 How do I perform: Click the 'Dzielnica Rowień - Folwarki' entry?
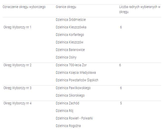[x=74, y=118]
